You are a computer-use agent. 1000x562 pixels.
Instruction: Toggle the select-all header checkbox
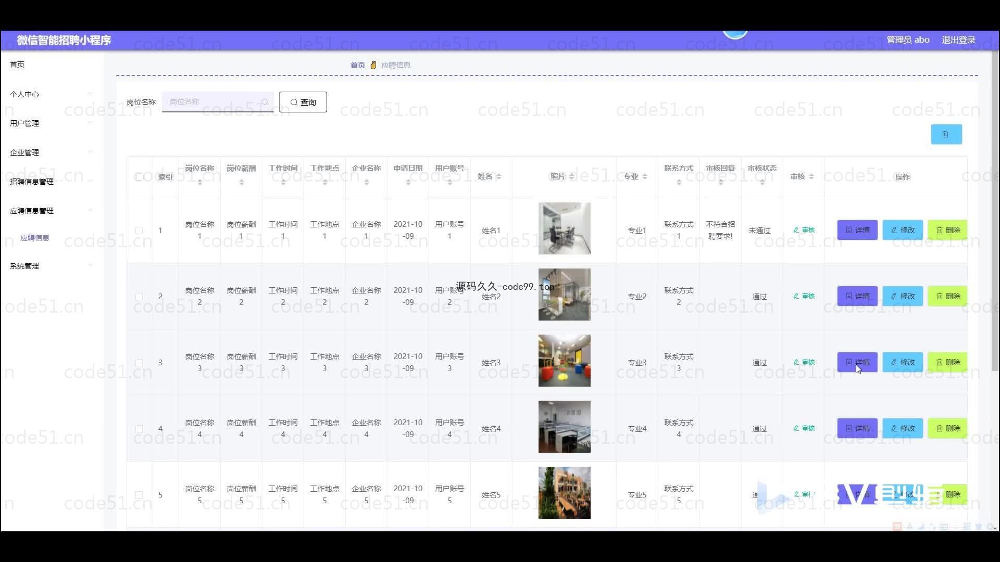(139, 177)
